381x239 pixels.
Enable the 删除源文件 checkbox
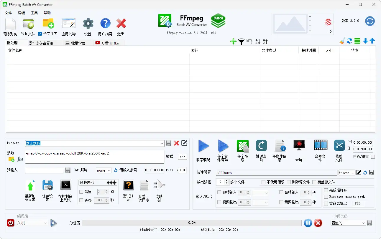click(289, 182)
